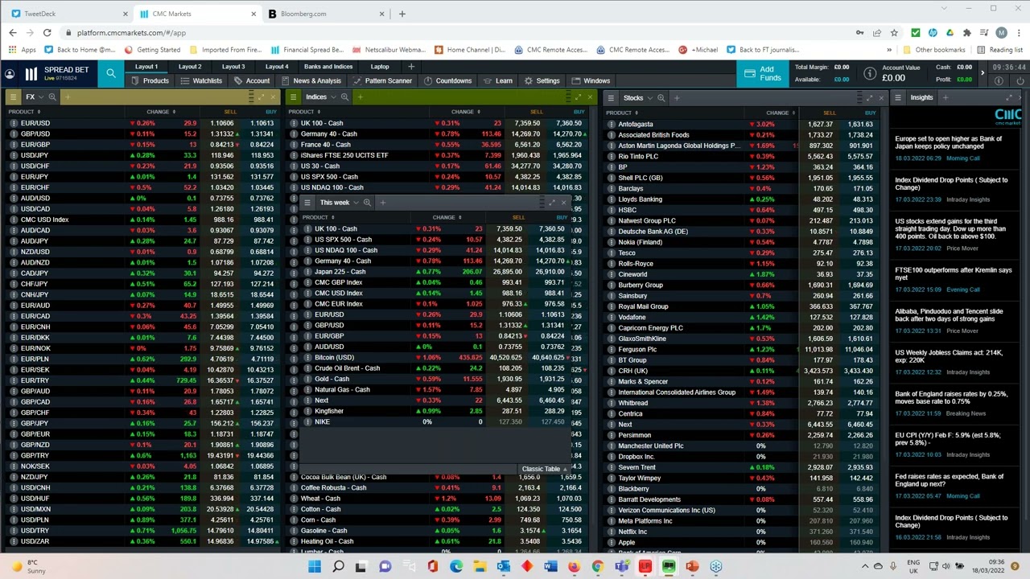
Task: Open the Classic Table view selector
Action: pyautogui.click(x=544, y=469)
